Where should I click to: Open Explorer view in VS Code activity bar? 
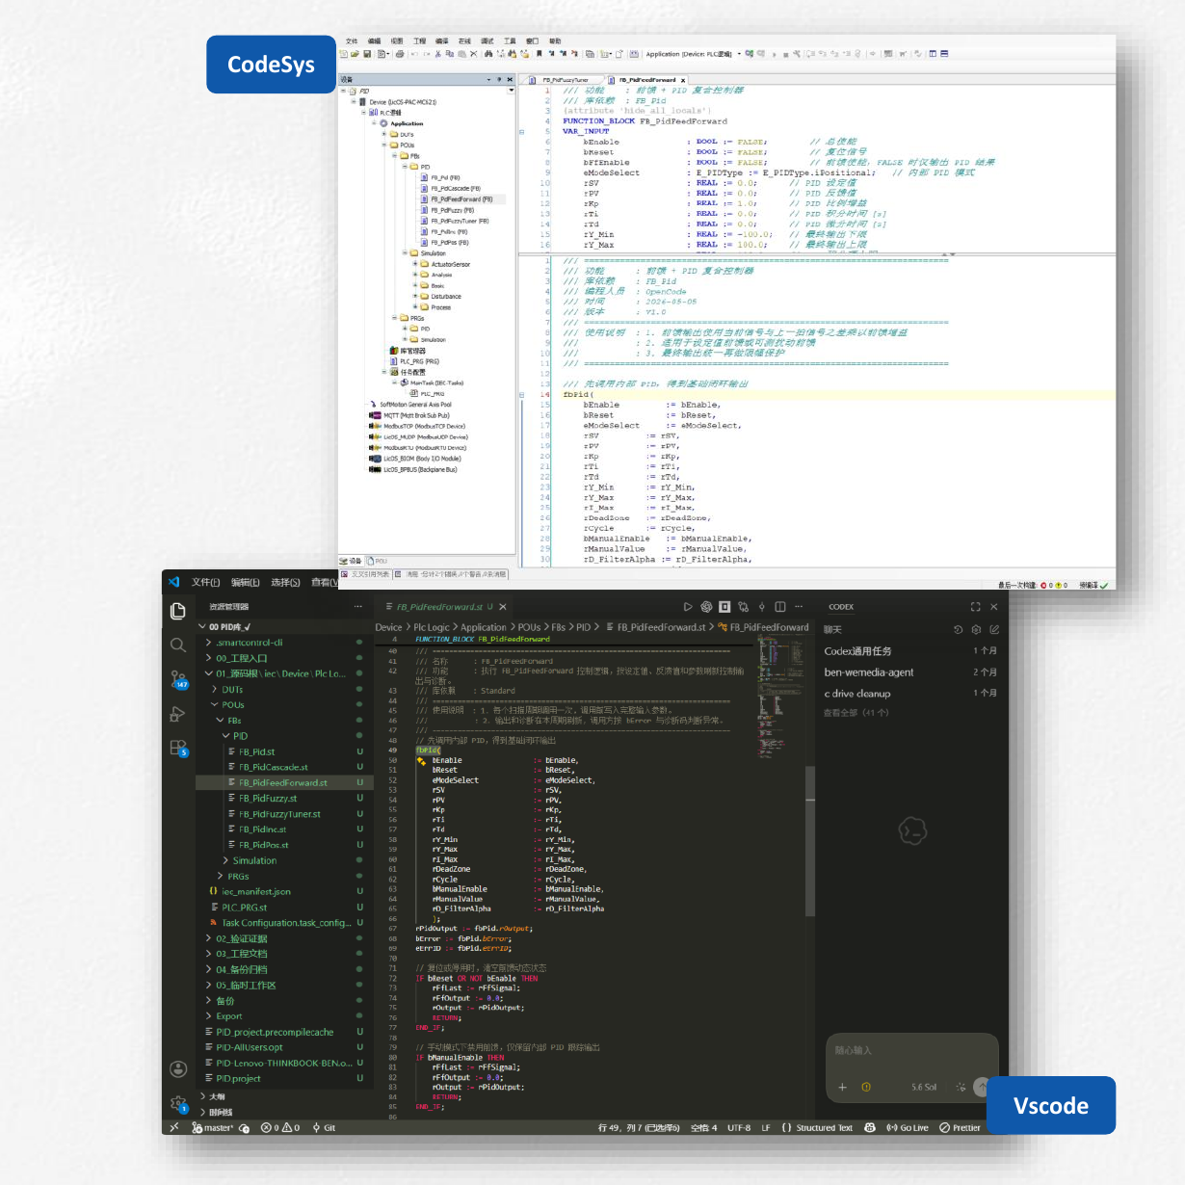coord(178,611)
